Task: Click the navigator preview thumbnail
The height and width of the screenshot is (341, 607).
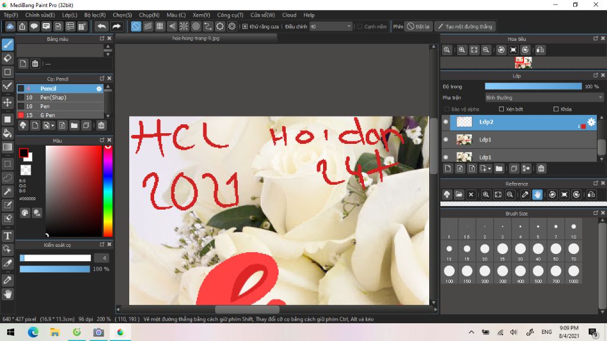Action: click(523, 62)
